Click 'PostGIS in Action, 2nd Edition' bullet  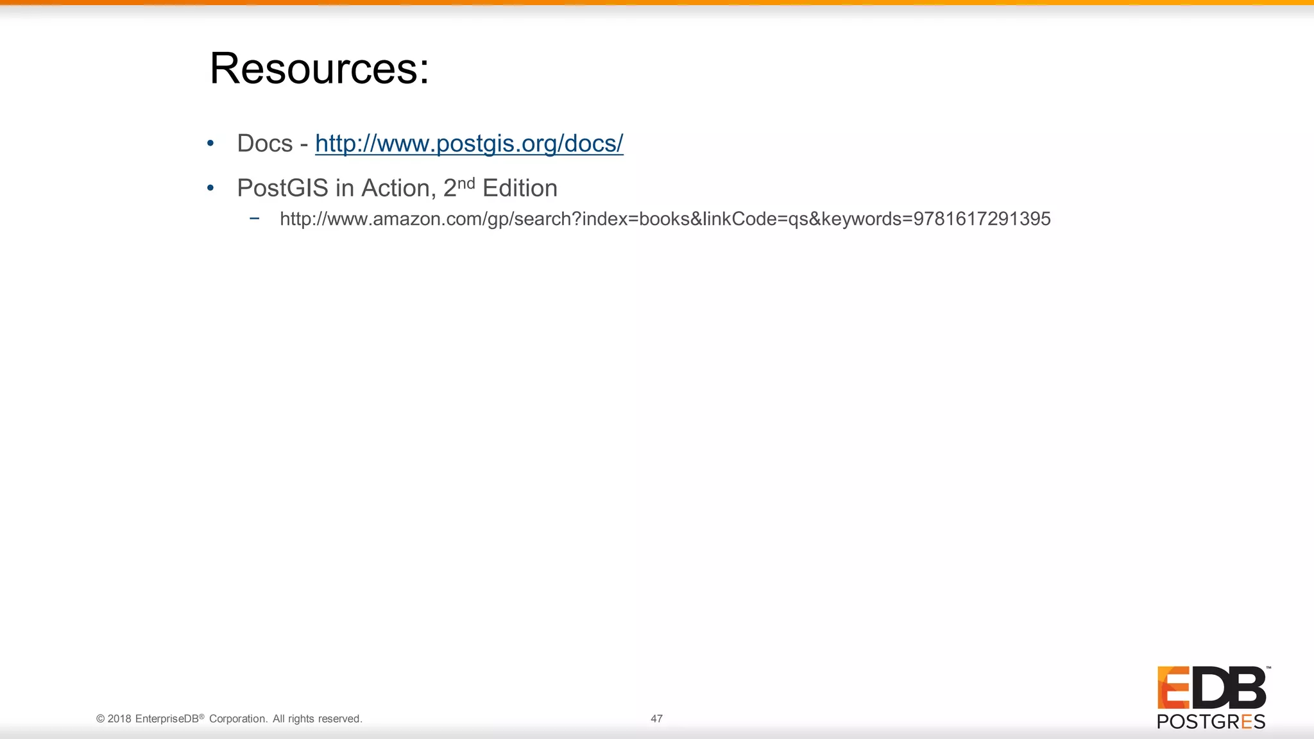(397, 188)
